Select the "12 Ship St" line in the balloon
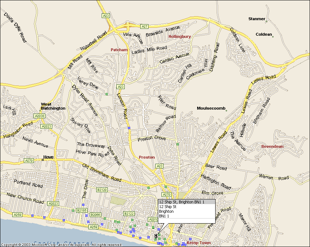Screen dimensions: 310x247 point(168,207)
